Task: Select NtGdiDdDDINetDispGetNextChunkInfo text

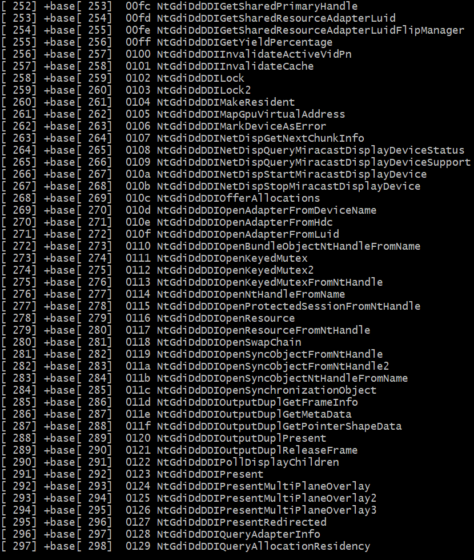Action: [x=260, y=138]
